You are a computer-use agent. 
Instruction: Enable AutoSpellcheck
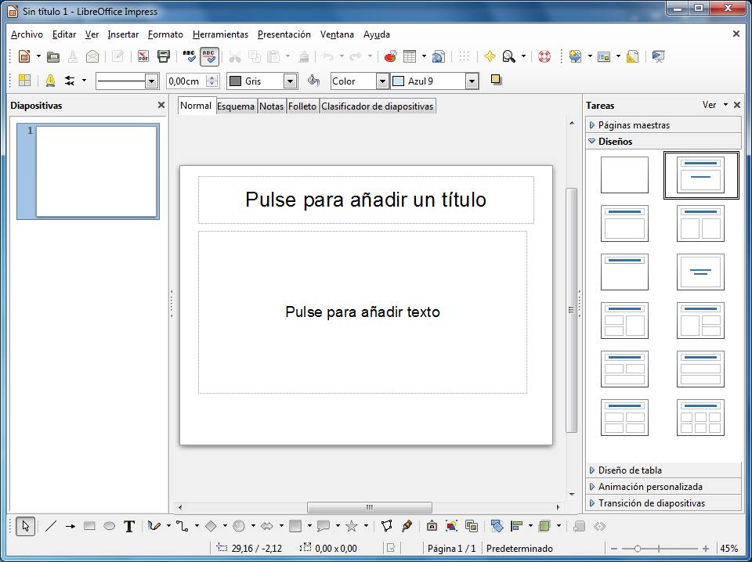click(208, 56)
